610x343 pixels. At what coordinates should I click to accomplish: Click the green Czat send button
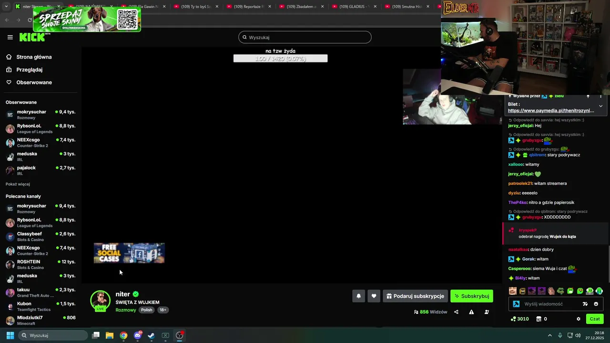595,319
